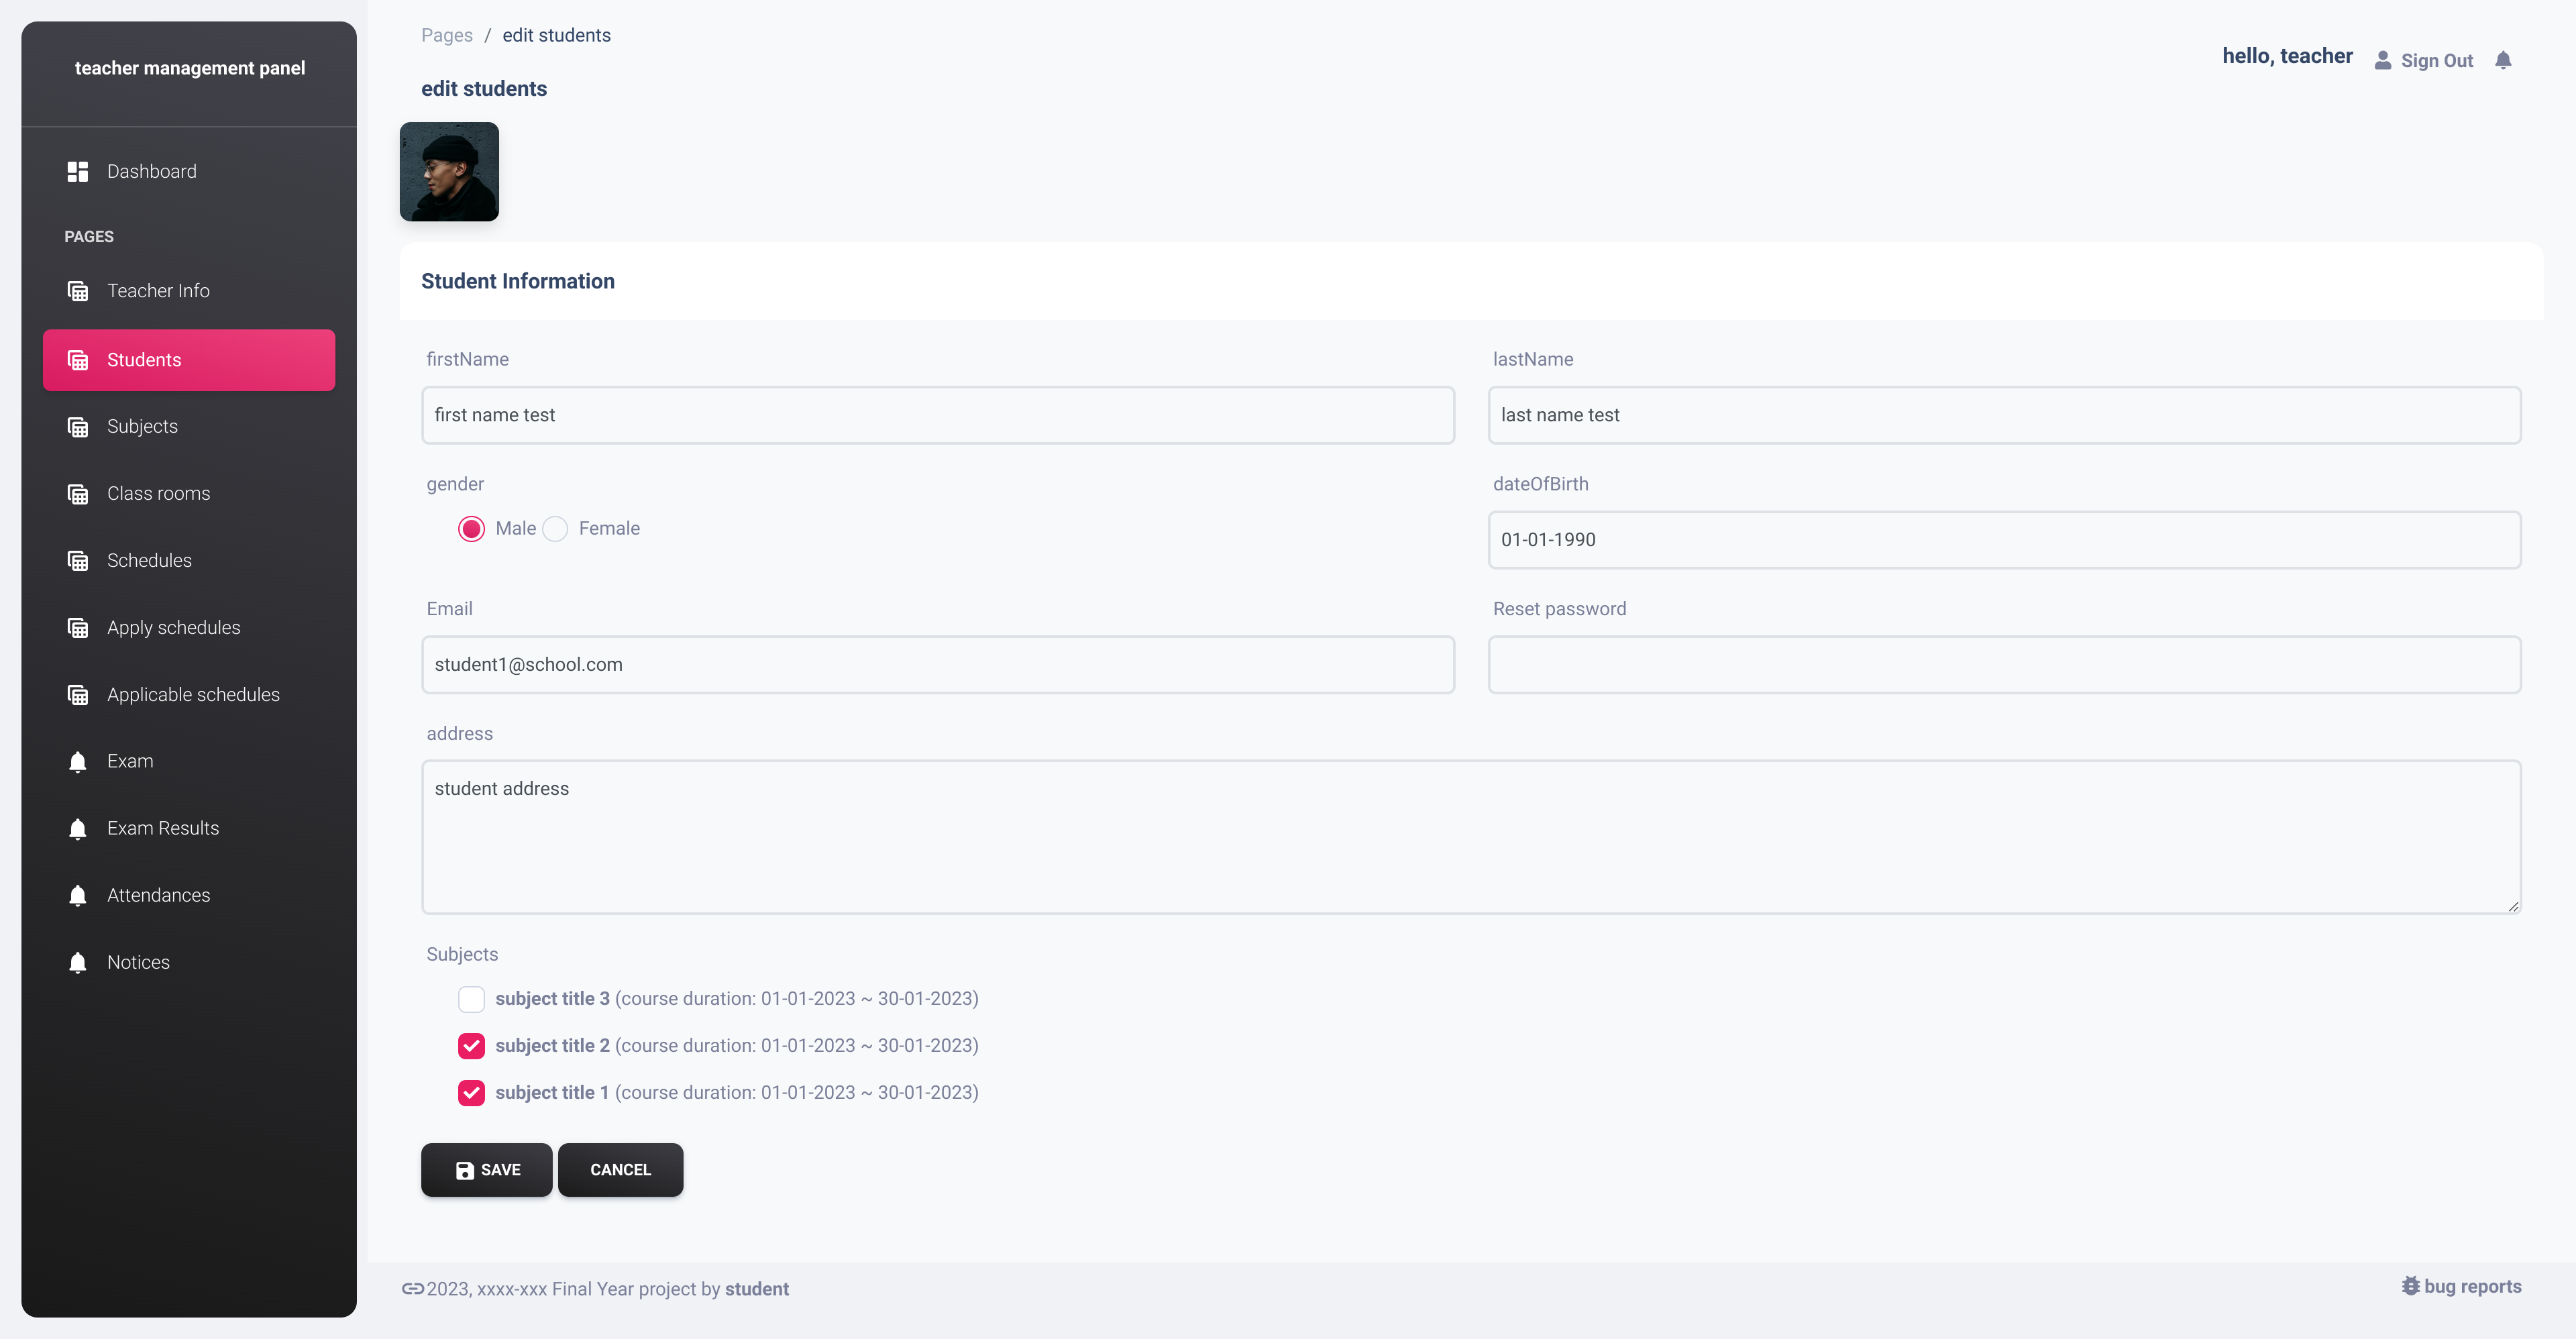The image size is (2576, 1339).
Task: Go to the Class rooms page in the sidebar
Action: 158,494
